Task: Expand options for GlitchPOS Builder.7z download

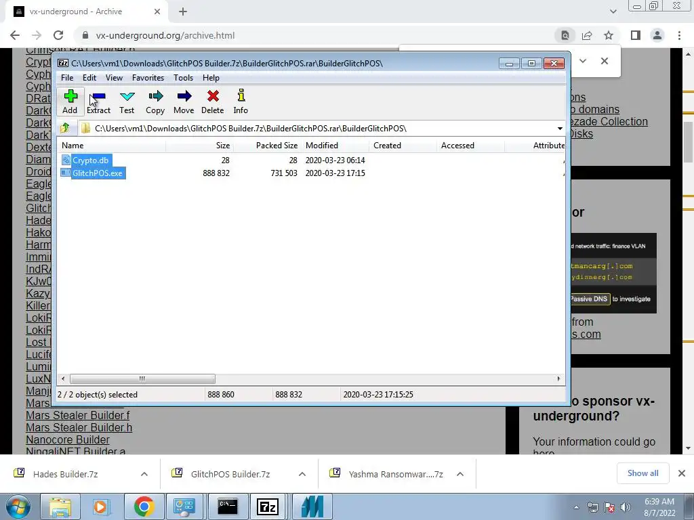Action: 302,474
